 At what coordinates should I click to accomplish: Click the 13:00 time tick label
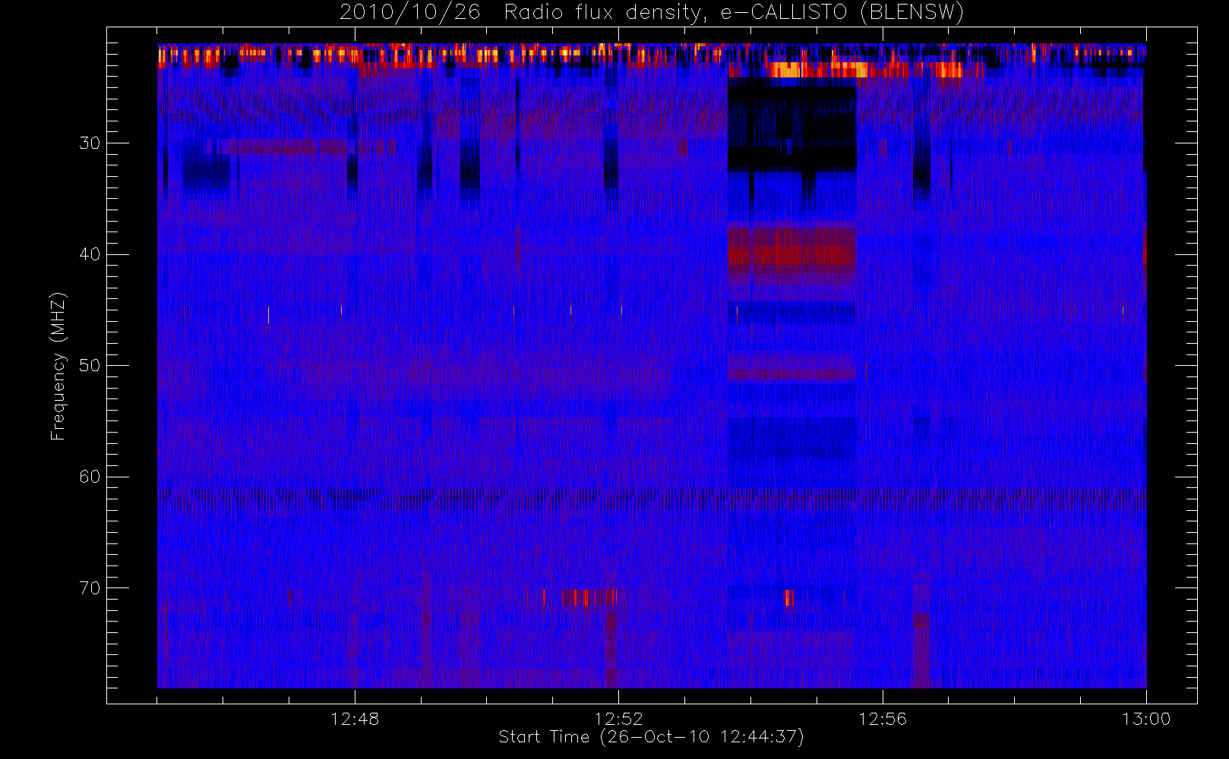tap(1146, 719)
